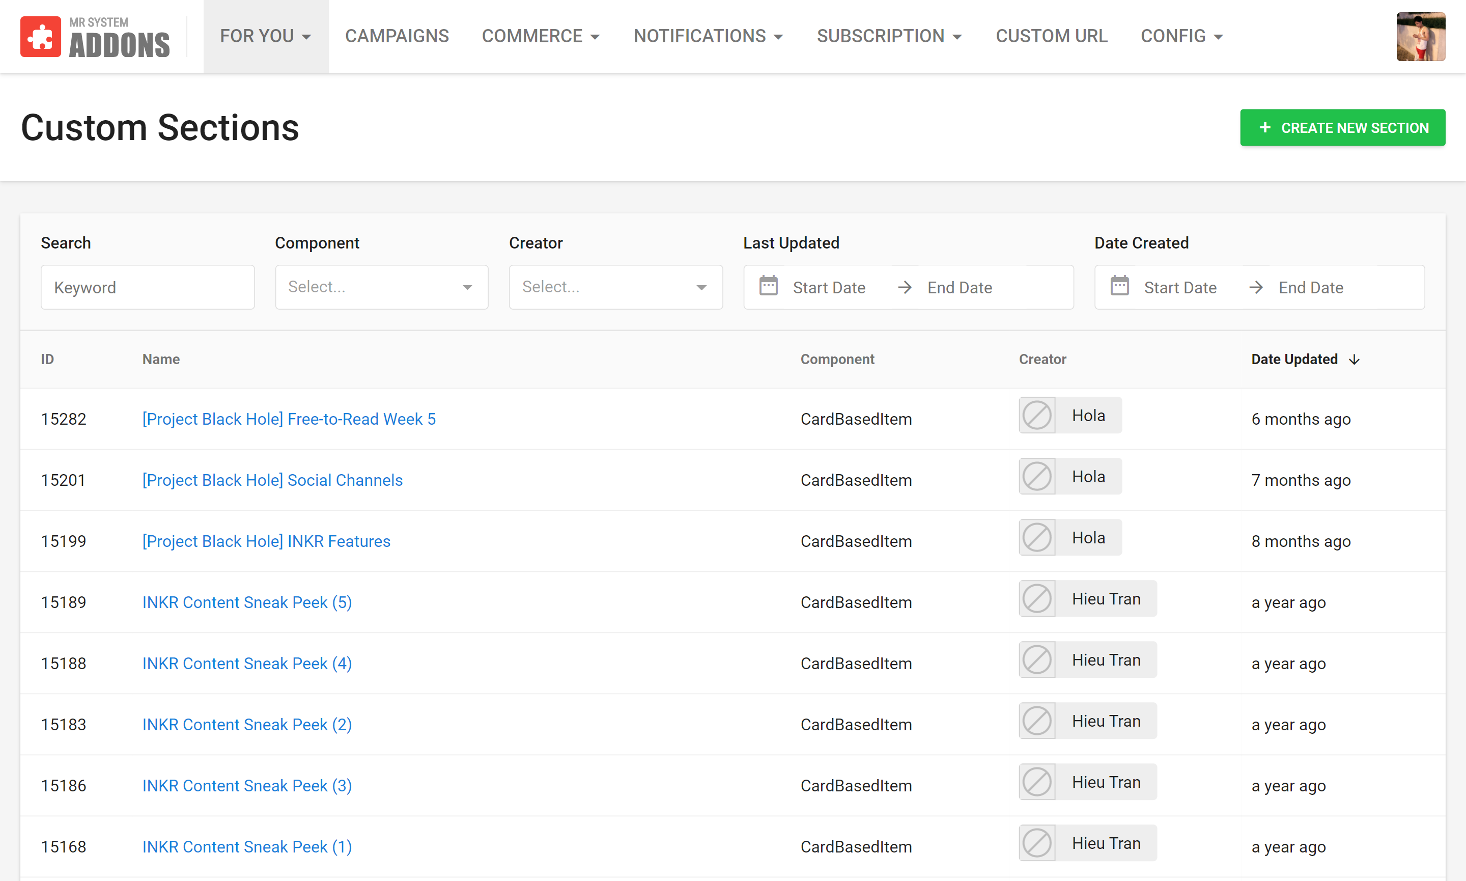Open the user profile avatar
This screenshot has height=881, width=1466.
click(1420, 37)
